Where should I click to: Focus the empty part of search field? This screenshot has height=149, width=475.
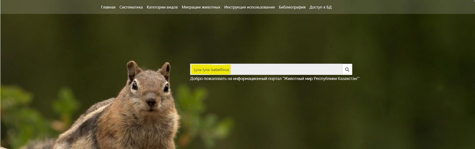(x=287, y=69)
